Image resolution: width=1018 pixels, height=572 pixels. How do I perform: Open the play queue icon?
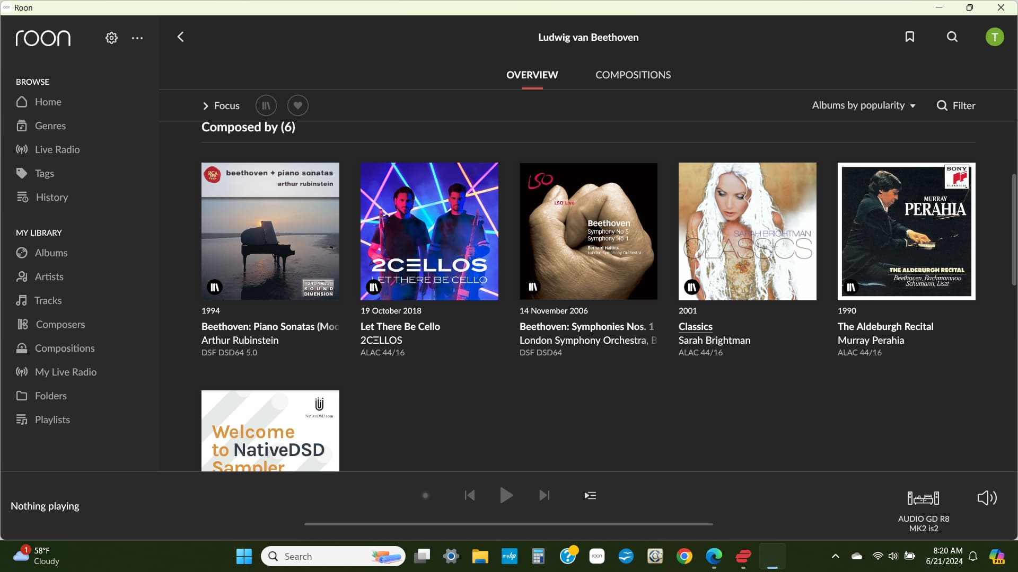(590, 495)
